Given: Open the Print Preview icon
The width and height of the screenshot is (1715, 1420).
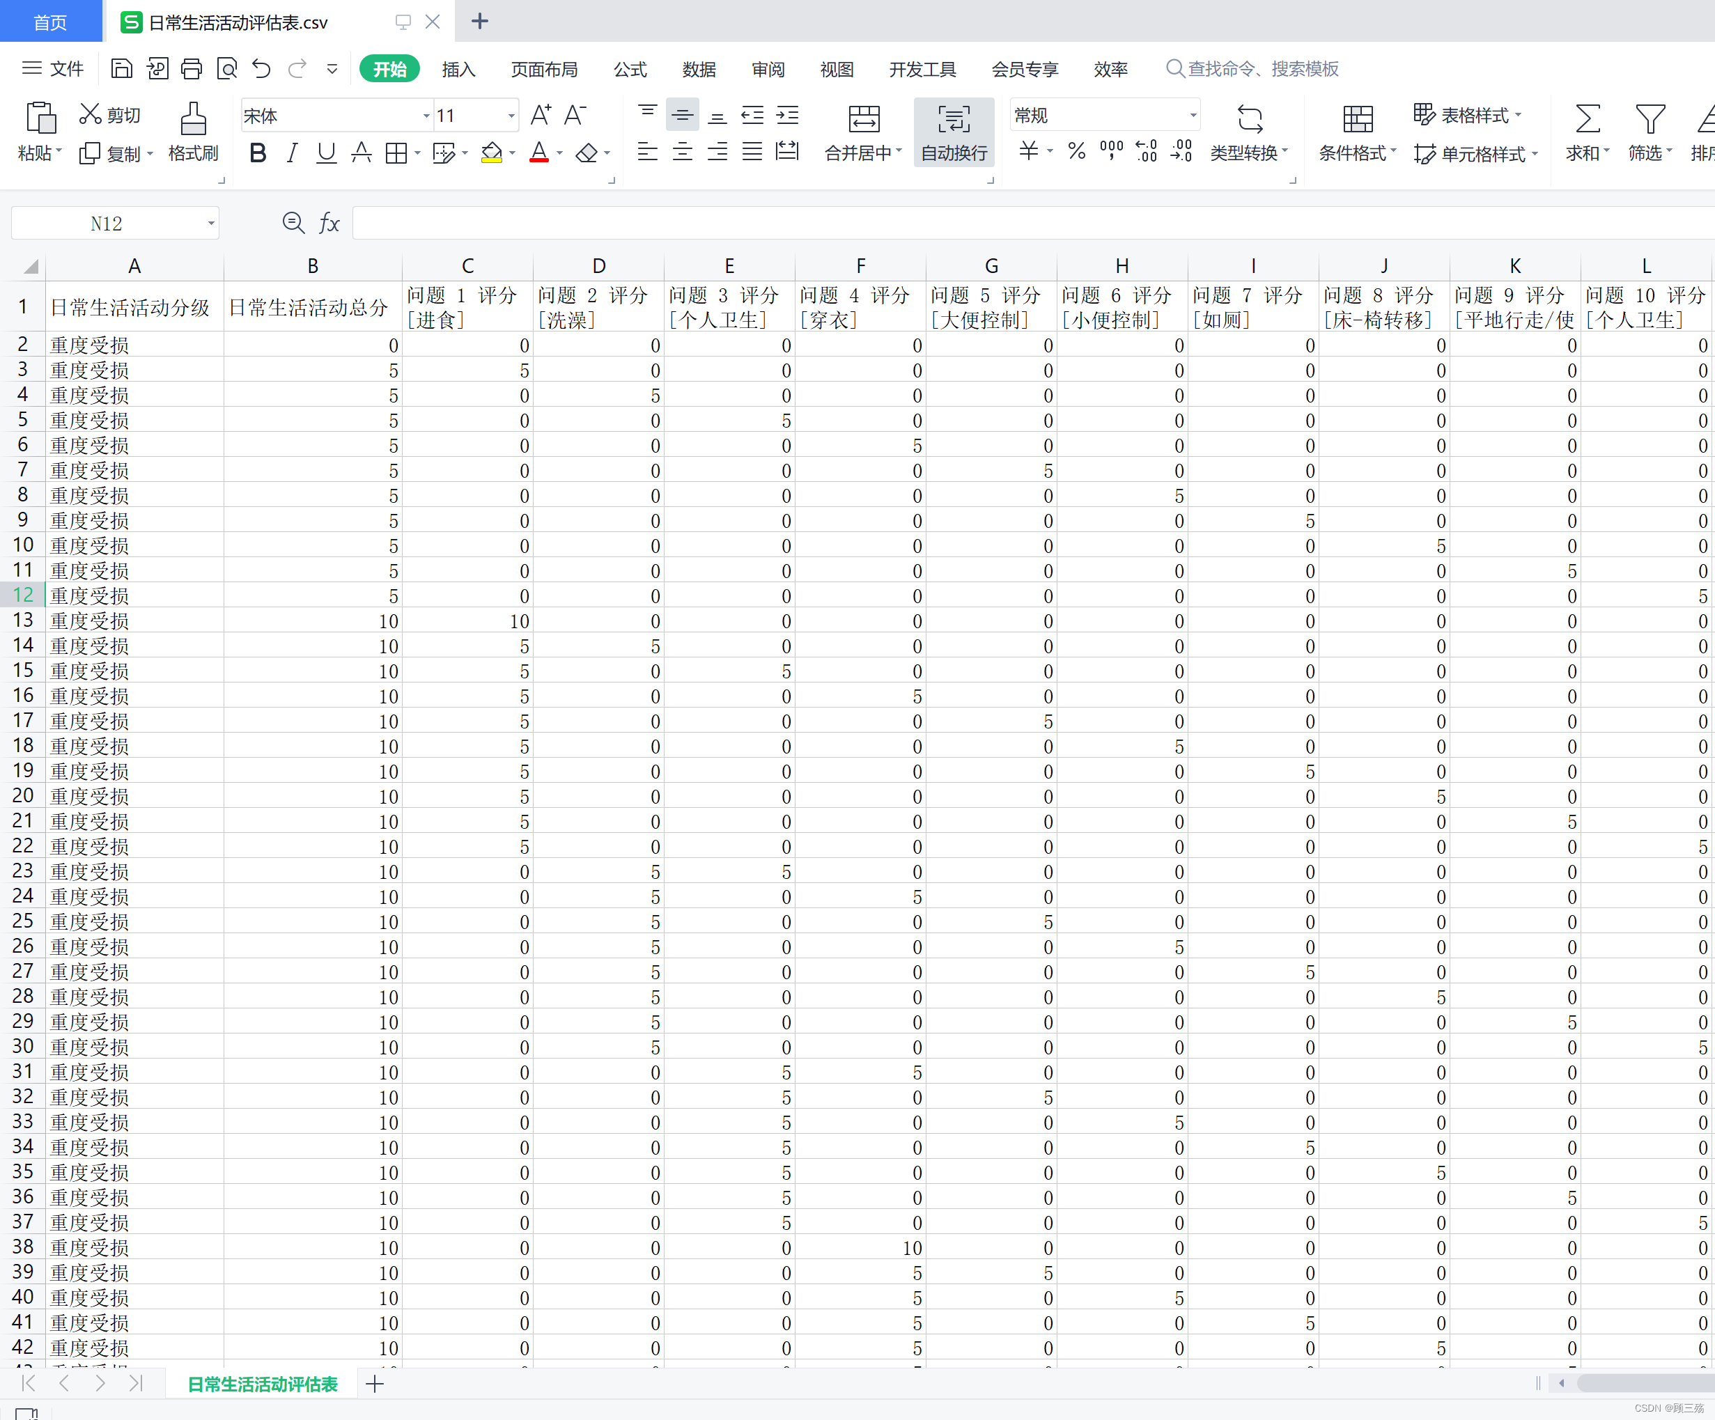Looking at the screenshot, I should (226, 68).
